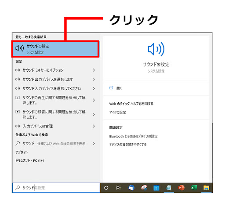Click speaker icon in サウンドの設定 result

click(x=19, y=48)
